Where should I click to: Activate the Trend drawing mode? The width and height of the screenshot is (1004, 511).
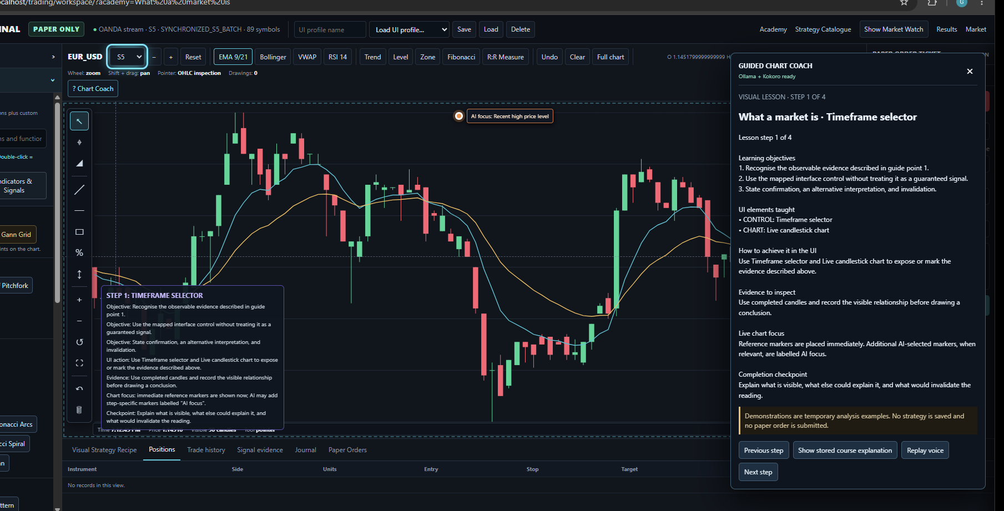(372, 57)
